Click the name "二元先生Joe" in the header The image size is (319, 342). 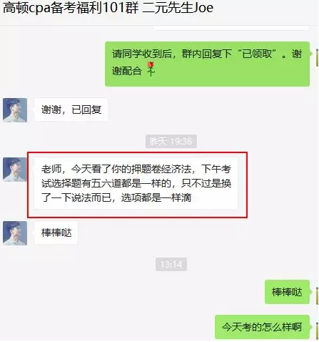tap(178, 8)
